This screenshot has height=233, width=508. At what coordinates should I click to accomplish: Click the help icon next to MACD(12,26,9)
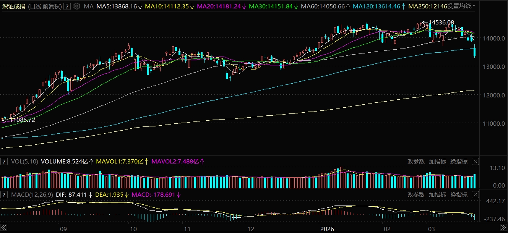click(4, 194)
